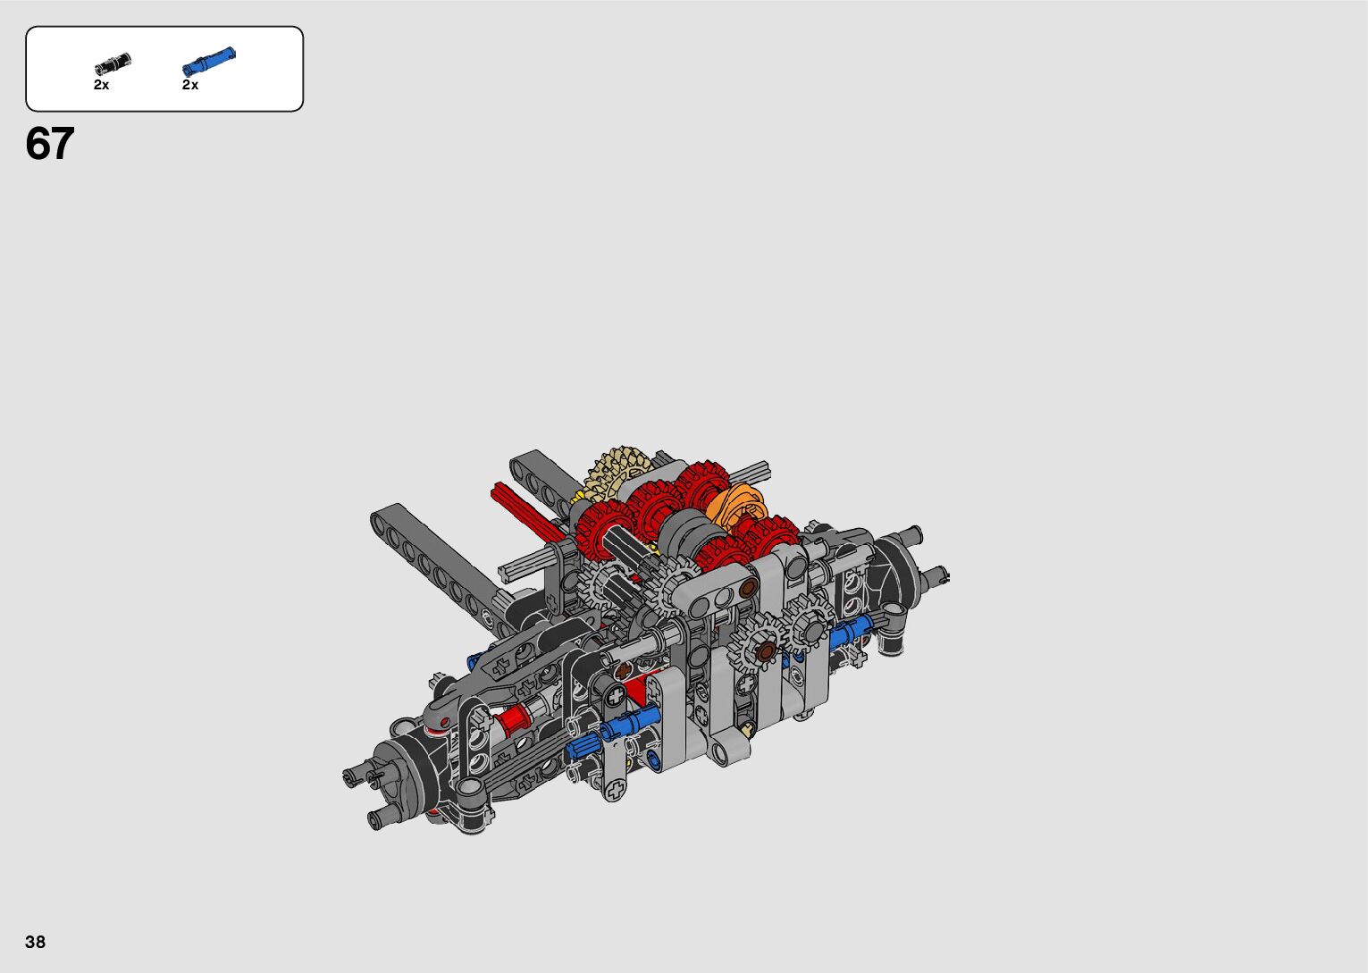Click the blue pin on the model's right side
Screen dimensions: 1368x973
(x=852, y=631)
